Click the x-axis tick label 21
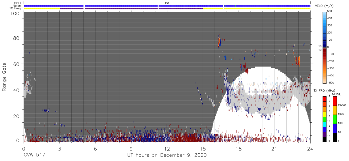 [x=275, y=149]
